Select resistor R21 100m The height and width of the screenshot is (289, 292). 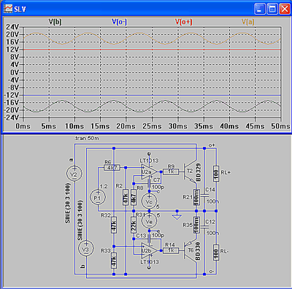[196, 197]
